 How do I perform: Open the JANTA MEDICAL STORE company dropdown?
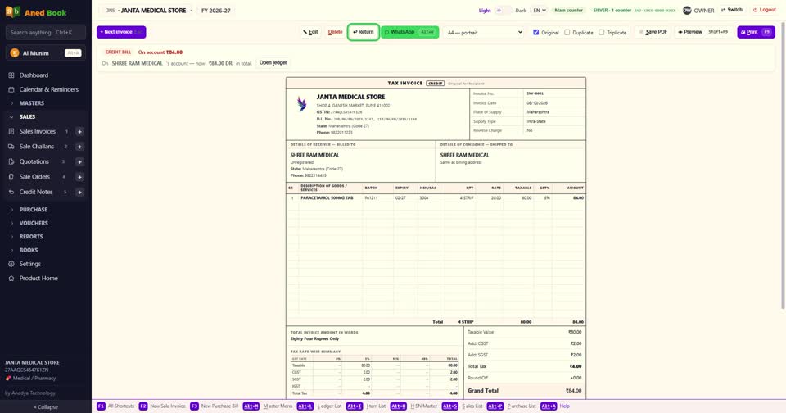(149, 11)
